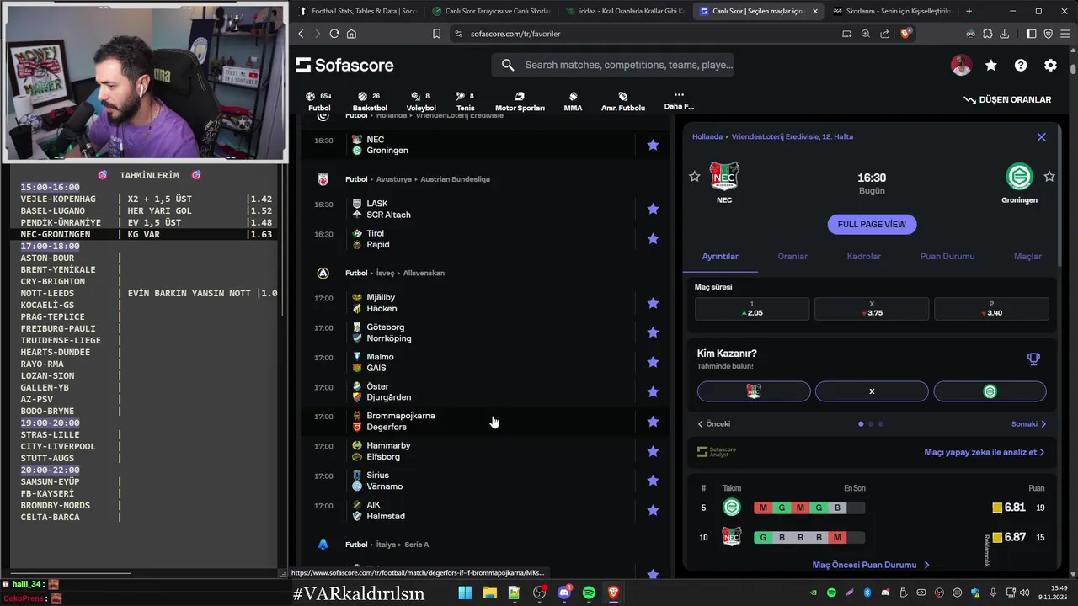This screenshot has width=1078, height=606.
Task: Expand the Daha Fazla sports menu
Action: coord(679,100)
